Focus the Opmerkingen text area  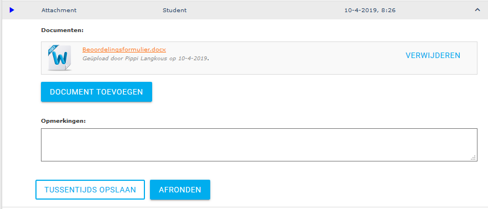coord(259,145)
